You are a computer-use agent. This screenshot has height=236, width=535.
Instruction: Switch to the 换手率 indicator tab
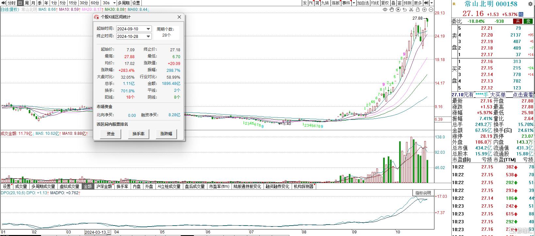click(122, 186)
